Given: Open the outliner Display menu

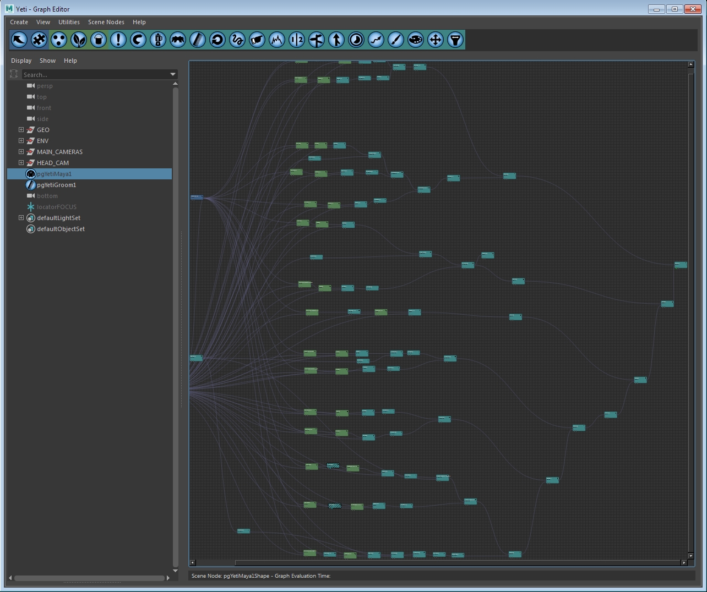Looking at the screenshot, I should (21, 61).
